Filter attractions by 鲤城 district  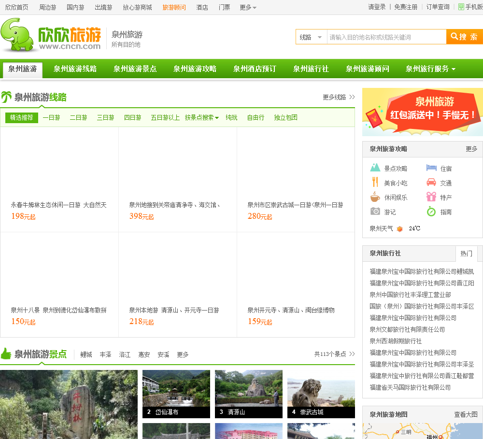pos(86,354)
